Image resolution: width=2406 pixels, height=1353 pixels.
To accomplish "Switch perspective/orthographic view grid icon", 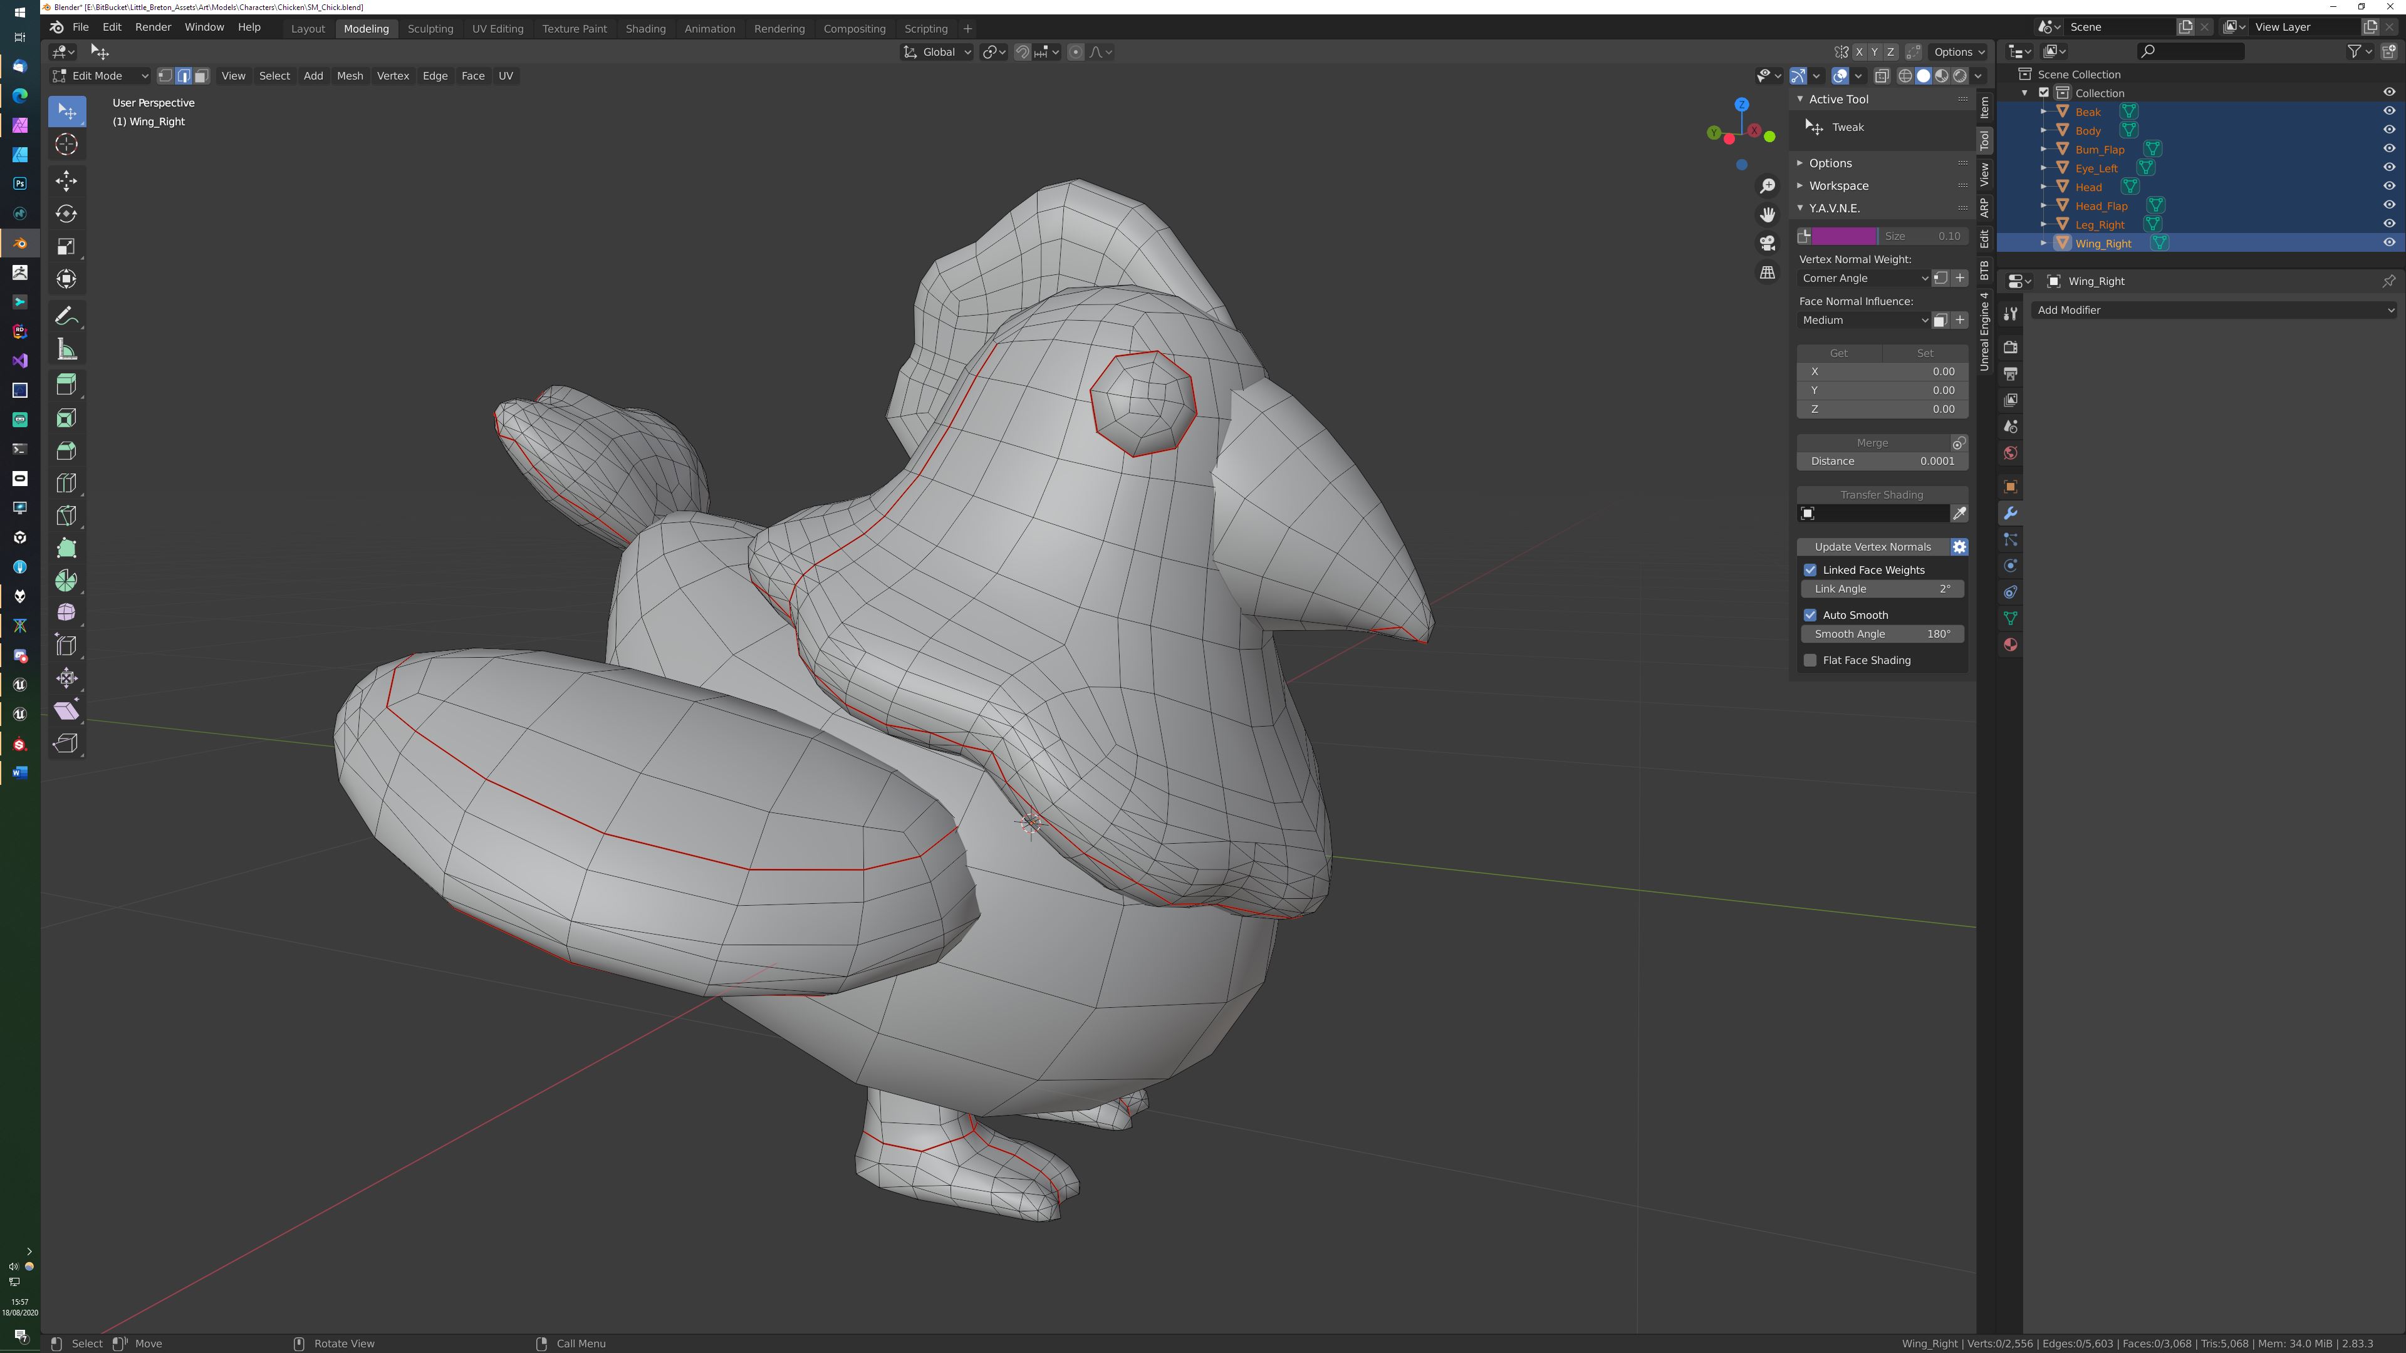I will pos(1767,272).
